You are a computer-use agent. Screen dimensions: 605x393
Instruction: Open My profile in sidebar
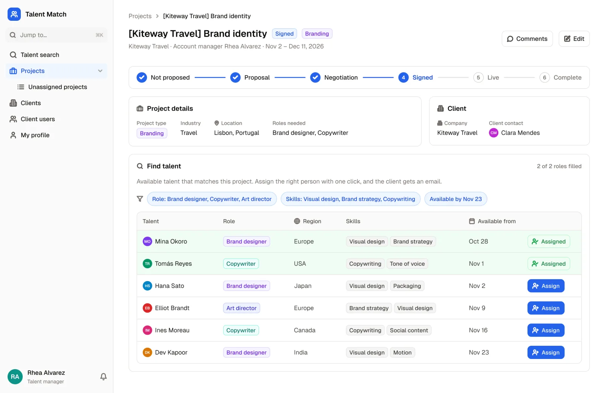pos(56,135)
